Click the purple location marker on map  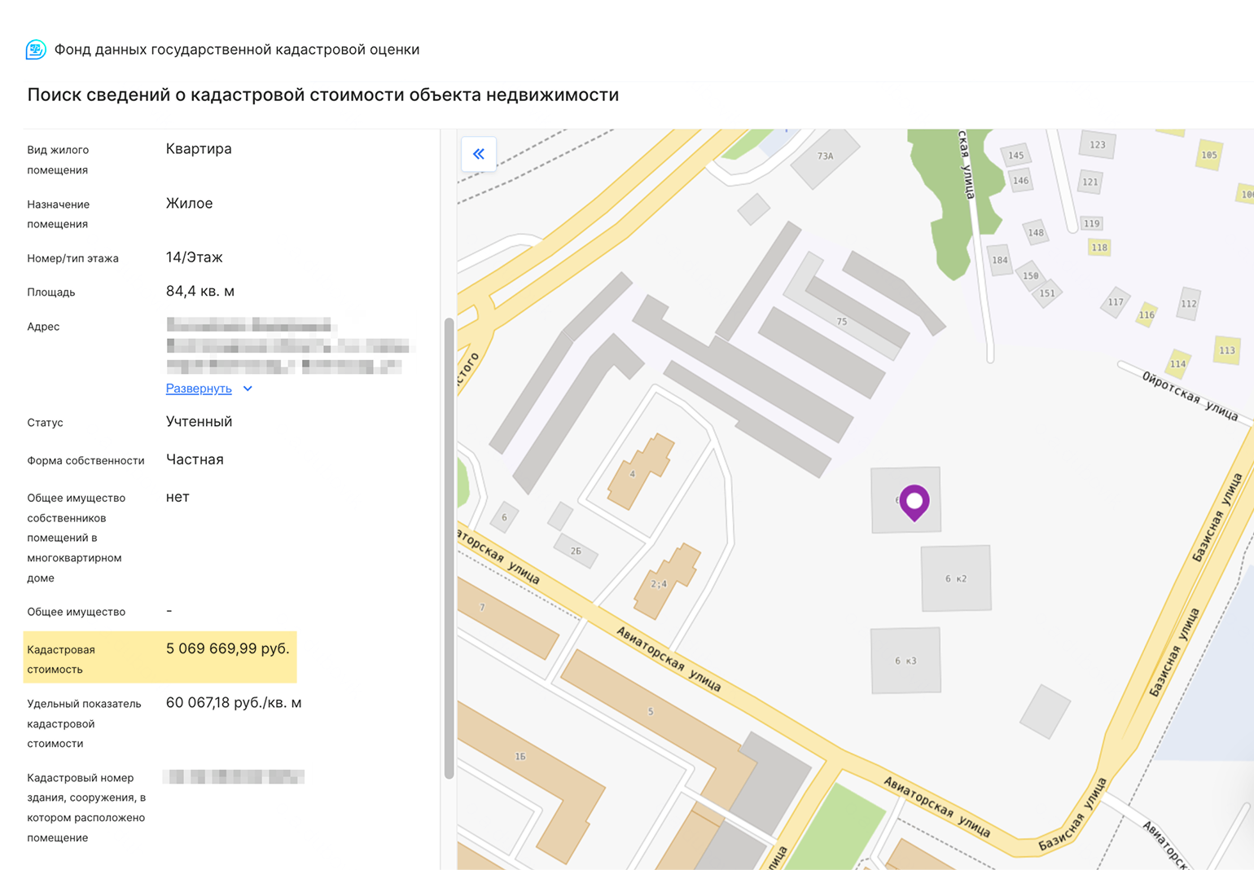[x=914, y=501]
